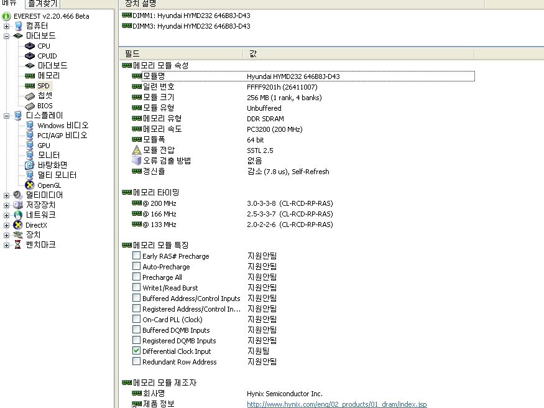Select DIMM3: Hyundai HYMD232 646B8J-D43 entry

(187, 26)
